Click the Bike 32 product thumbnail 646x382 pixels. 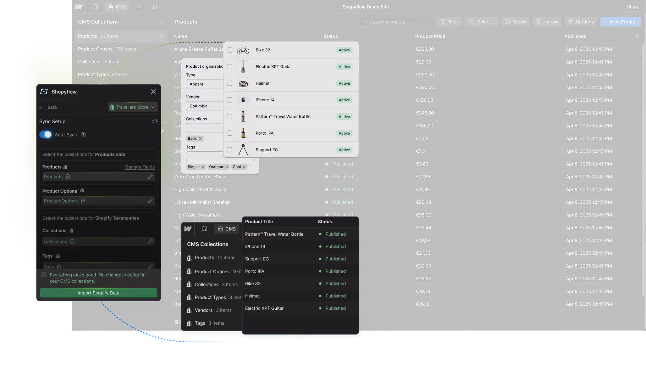point(243,50)
